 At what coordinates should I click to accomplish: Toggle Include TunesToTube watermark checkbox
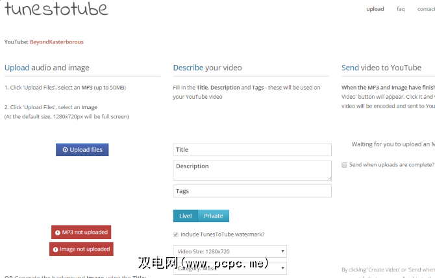click(x=176, y=234)
